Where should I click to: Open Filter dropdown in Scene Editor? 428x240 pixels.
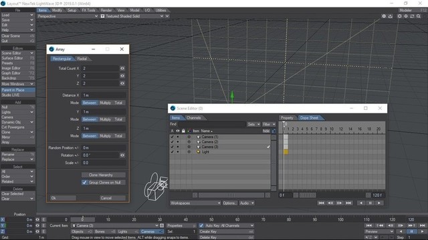[x=269, y=125]
